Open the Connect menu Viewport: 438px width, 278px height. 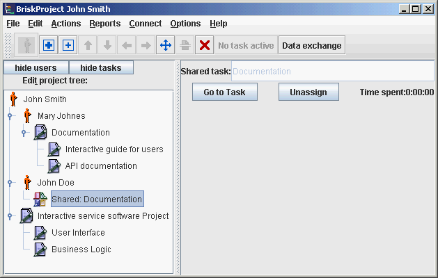pos(145,23)
